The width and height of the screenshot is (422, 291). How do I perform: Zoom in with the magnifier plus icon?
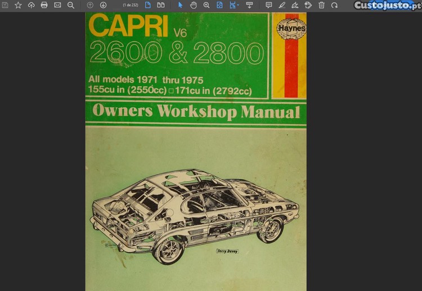(x=206, y=5)
